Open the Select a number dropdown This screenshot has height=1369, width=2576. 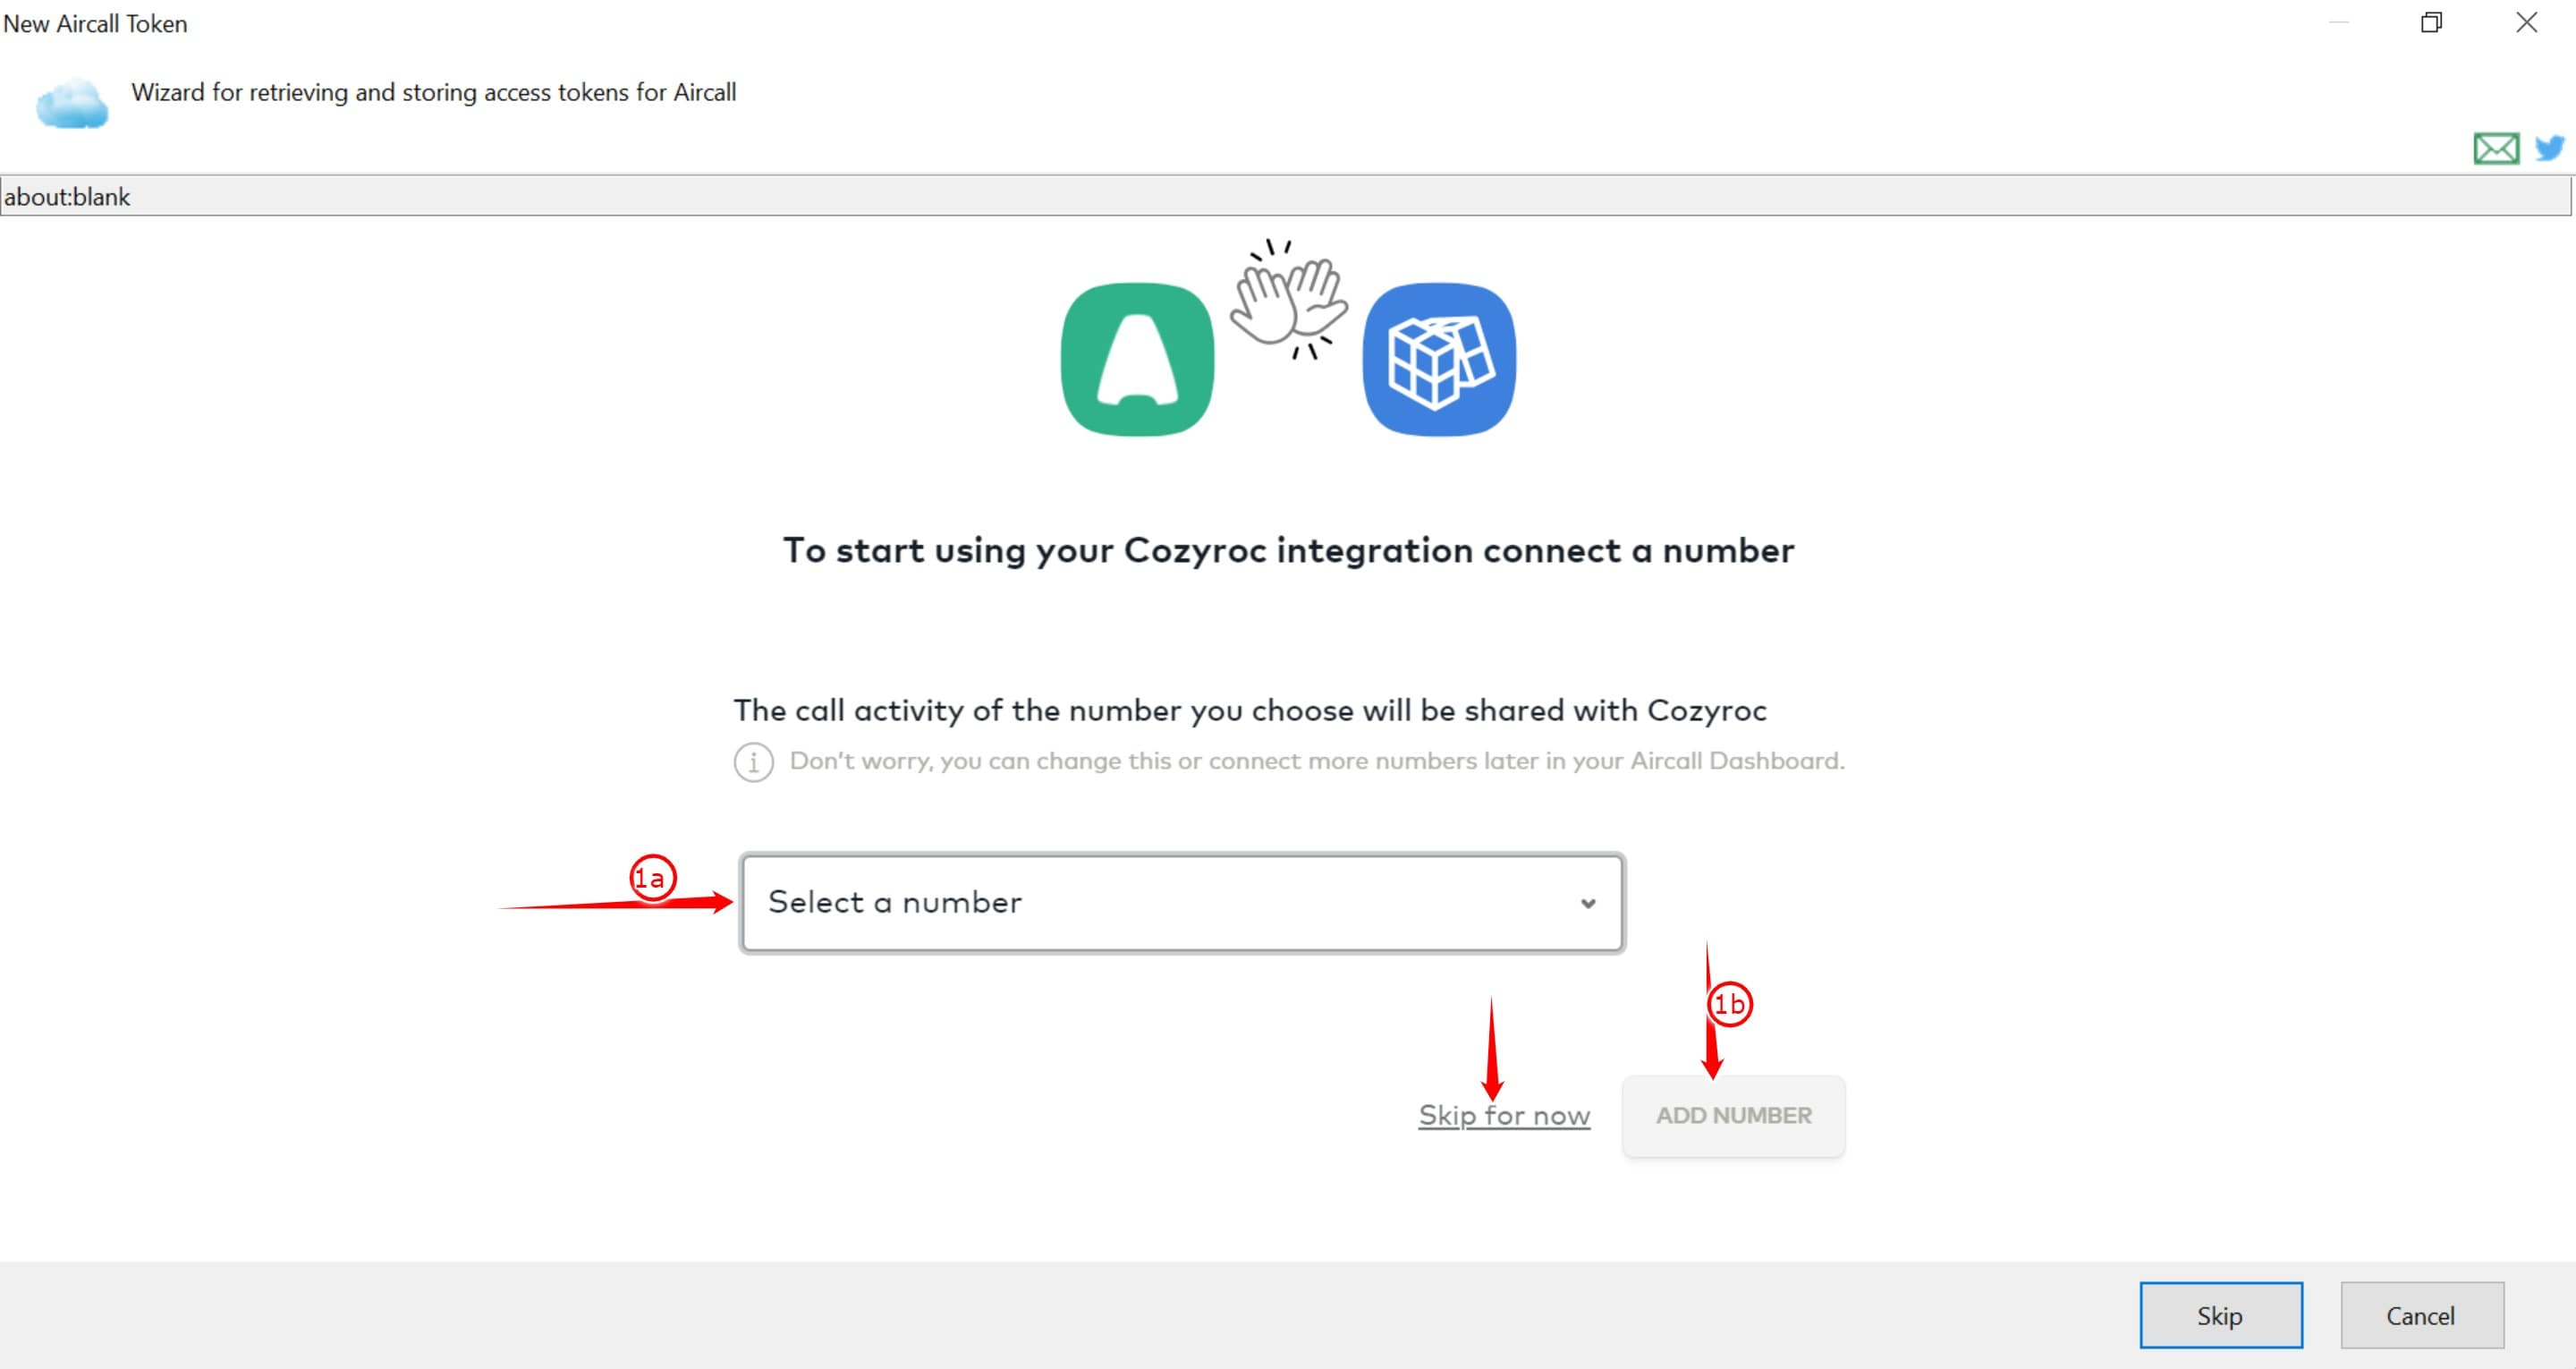1182,903
